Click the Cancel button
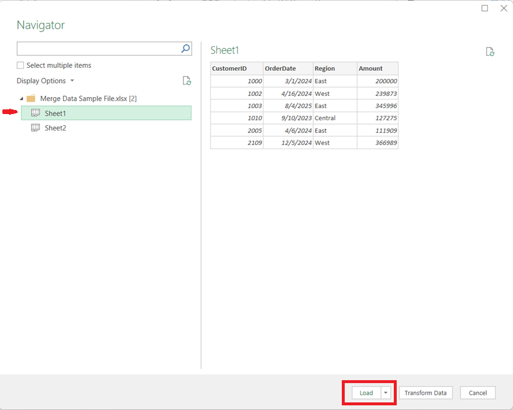 pos(477,392)
